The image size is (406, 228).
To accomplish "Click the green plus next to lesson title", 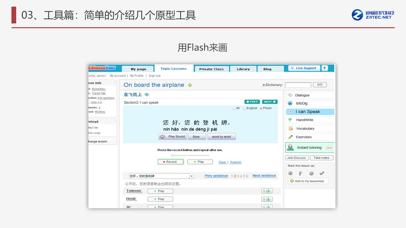I will 190,85.
